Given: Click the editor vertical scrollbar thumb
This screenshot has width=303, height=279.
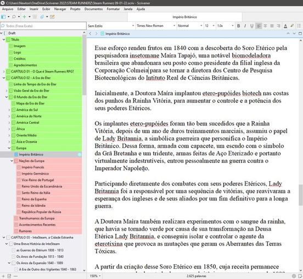Looking at the screenshot, I should tap(301, 195).
